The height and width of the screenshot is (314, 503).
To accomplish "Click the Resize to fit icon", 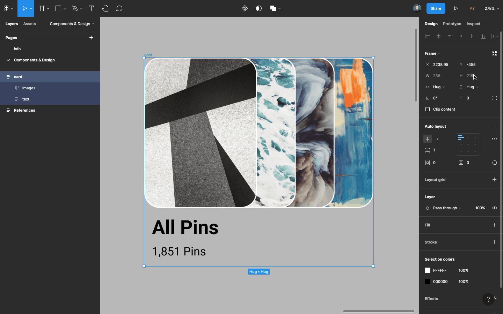I will [495, 53].
